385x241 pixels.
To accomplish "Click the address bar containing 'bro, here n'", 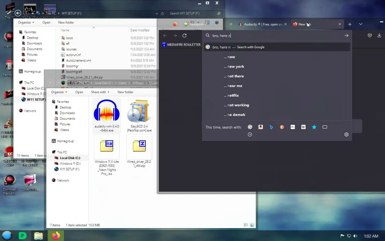I will [277, 36].
